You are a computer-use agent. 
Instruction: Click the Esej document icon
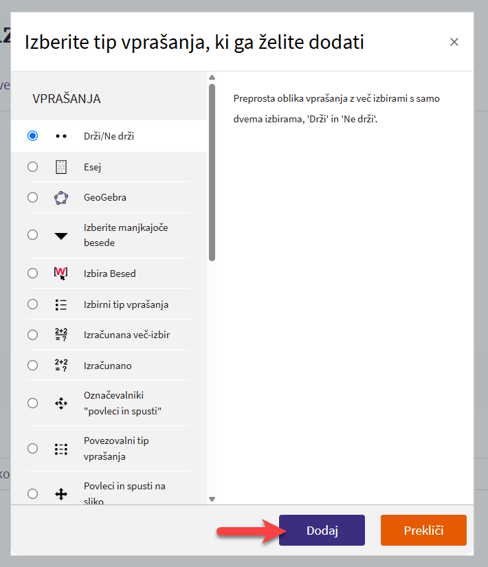pos(61,167)
